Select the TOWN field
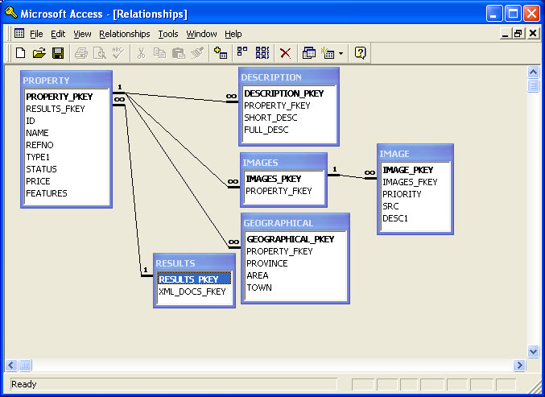 [x=259, y=287]
